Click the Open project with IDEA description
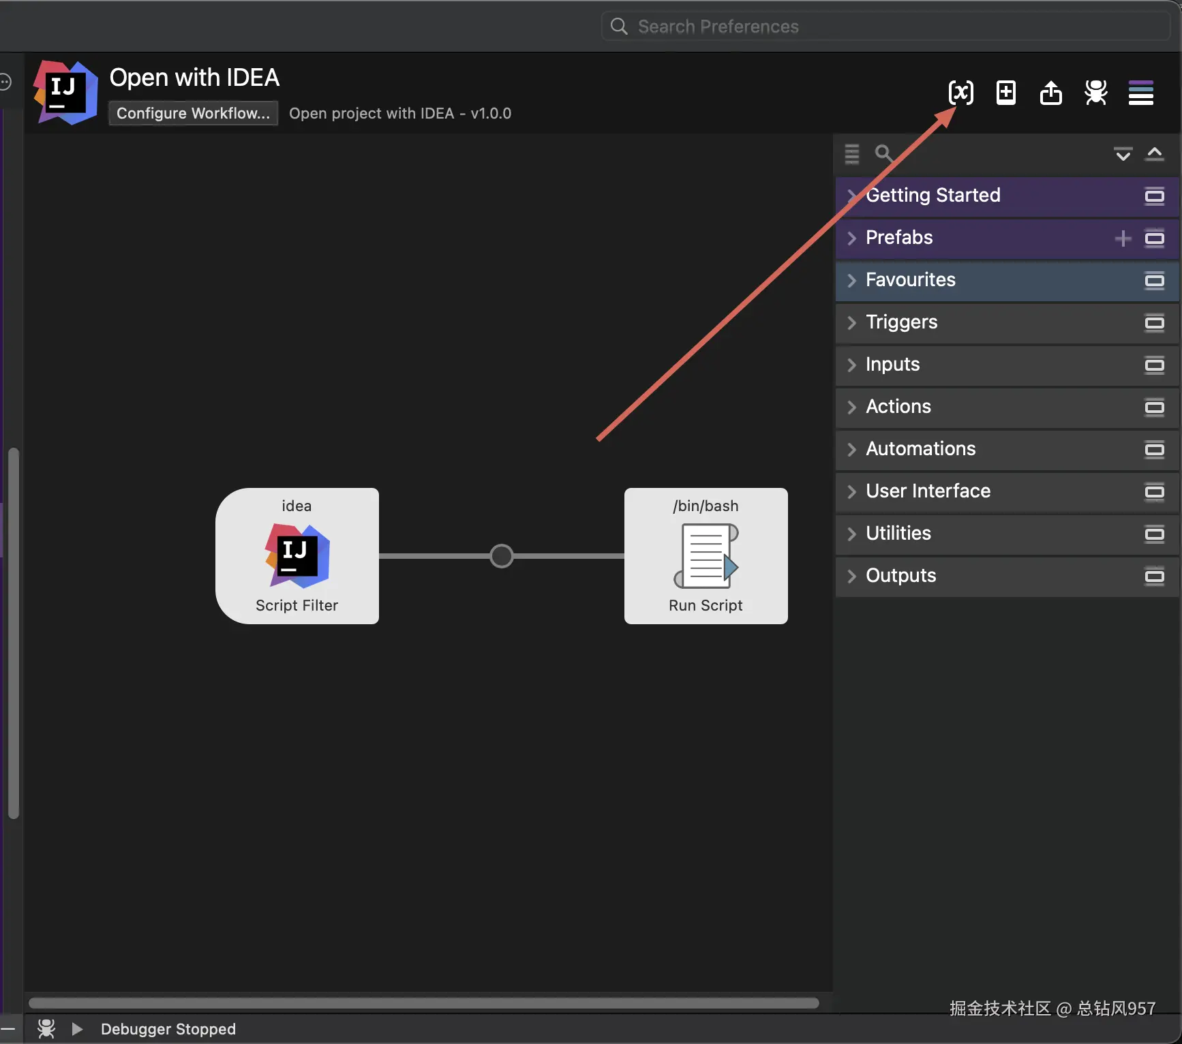Viewport: 1182px width, 1044px height. click(400, 113)
